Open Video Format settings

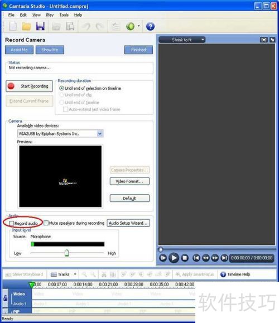[x=129, y=181]
